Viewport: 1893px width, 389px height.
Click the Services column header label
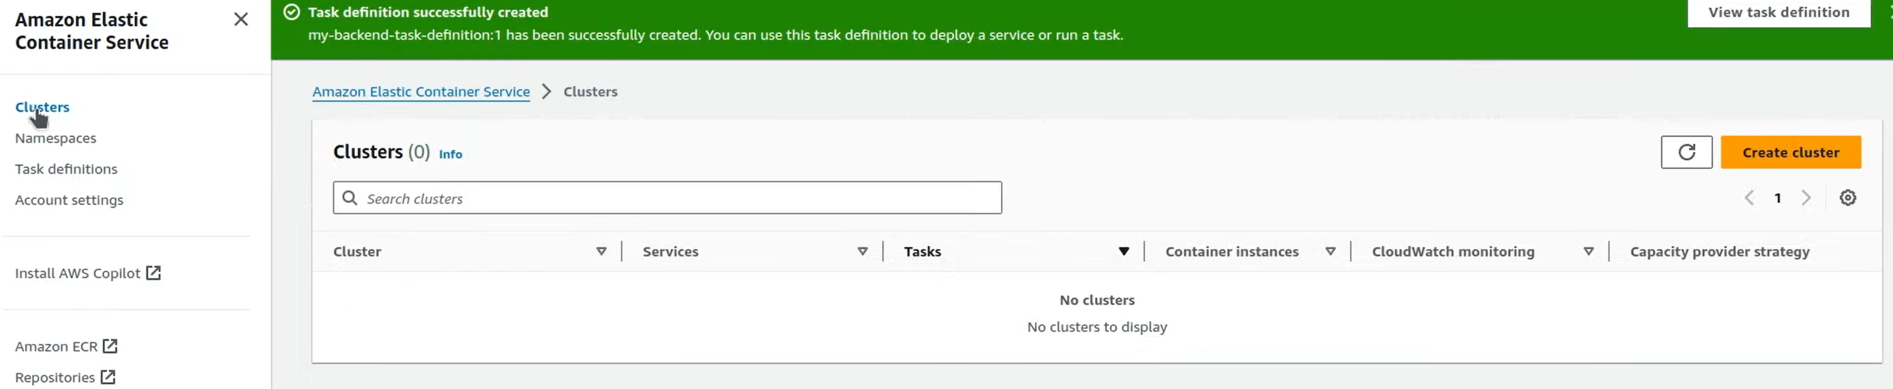[670, 252]
